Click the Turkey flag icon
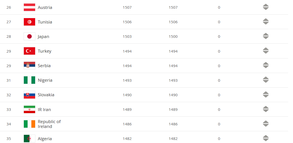Viewport: 293px width, 143px height. tap(29, 51)
